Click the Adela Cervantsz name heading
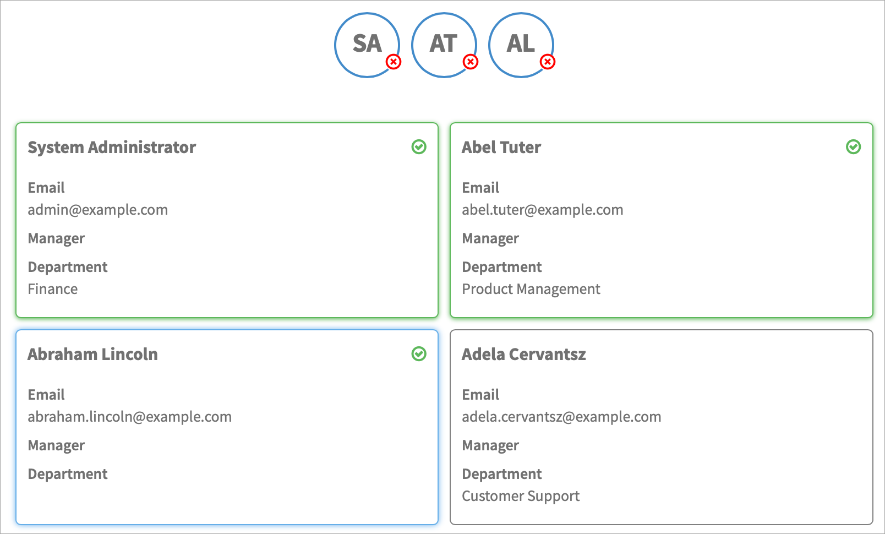885x534 pixels. tap(523, 355)
